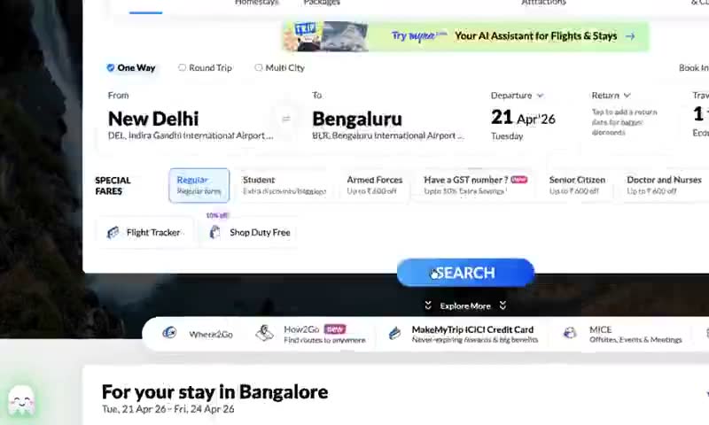Expand the Explore More section
The width and height of the screenshot is (709, 425).
coord(465,305)
